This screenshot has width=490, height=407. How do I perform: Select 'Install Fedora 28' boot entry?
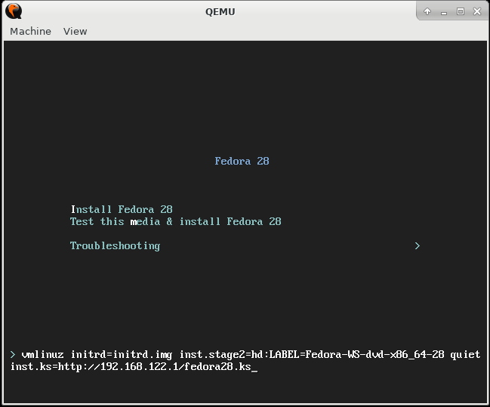click(x=122, y=209)
